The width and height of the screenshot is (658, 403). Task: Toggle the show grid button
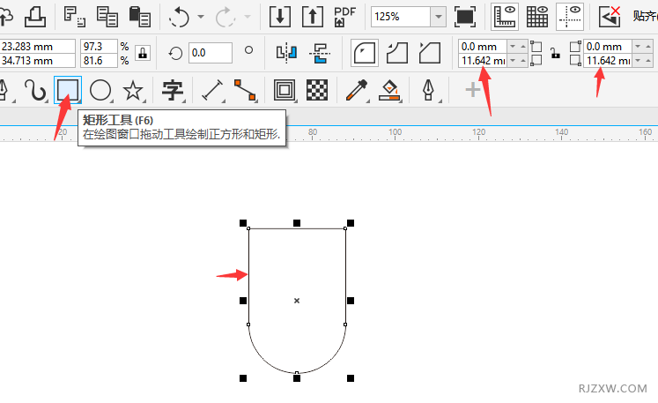(537, 17)
